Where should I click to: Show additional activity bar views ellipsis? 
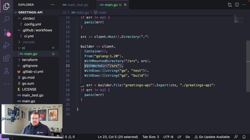pyautogui.click(x=6, y=84)
